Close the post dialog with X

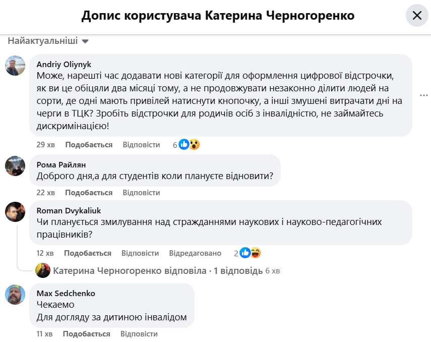(417, 16)
